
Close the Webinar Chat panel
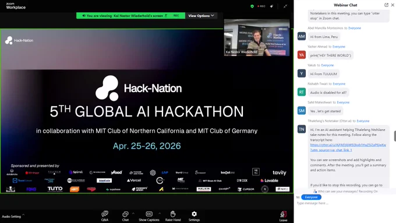[x=393, y=5]
